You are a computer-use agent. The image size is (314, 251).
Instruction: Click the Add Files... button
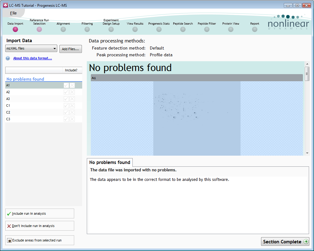tap(70, 49)
